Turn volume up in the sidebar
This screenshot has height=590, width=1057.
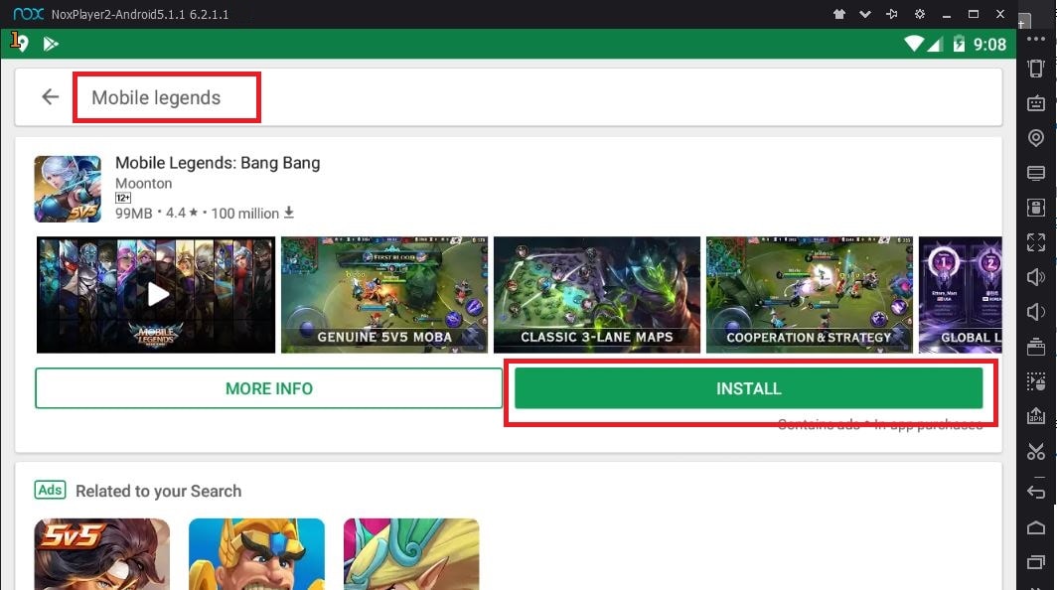1036,276
